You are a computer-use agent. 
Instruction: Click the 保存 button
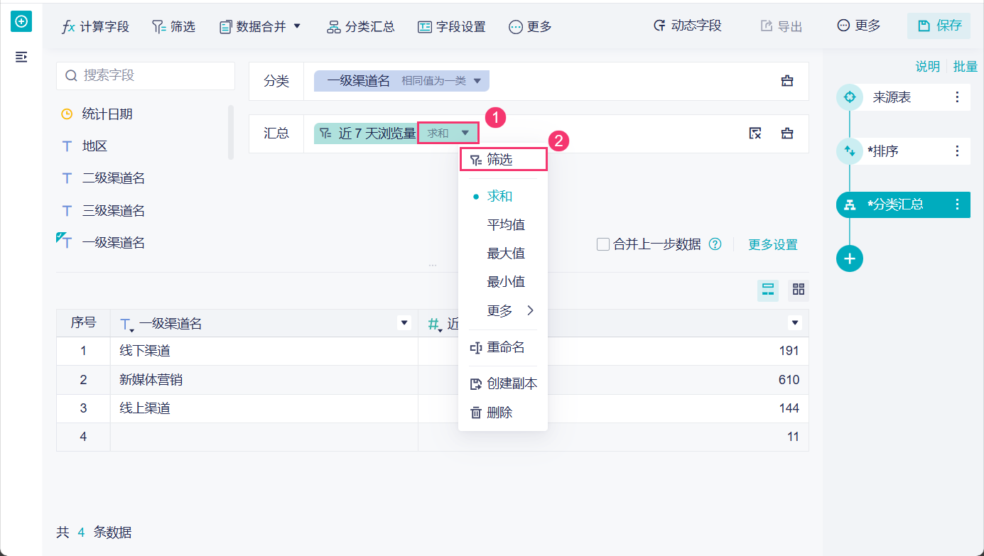(x=939, y=26)
